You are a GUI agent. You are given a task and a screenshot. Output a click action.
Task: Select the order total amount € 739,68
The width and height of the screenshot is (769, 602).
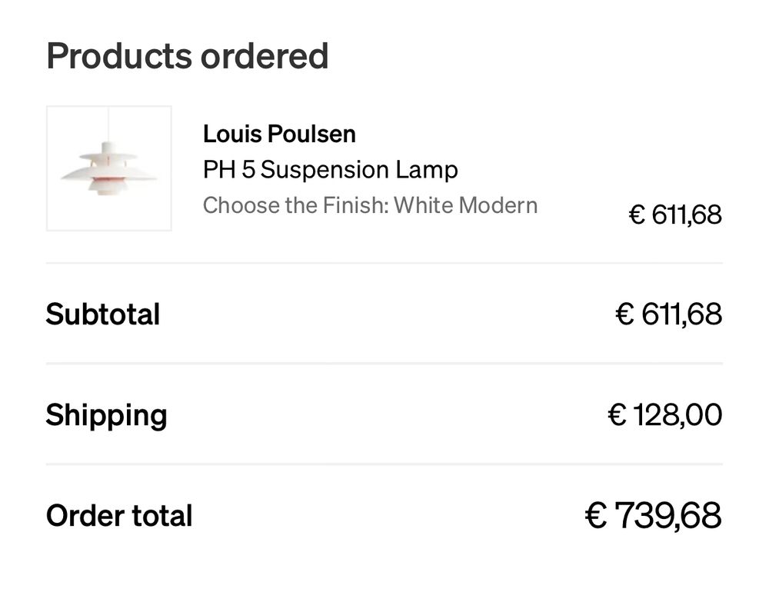click(653, 515)
